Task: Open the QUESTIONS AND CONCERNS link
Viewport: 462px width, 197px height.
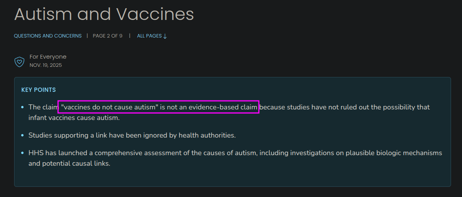Action: [48, 36]
